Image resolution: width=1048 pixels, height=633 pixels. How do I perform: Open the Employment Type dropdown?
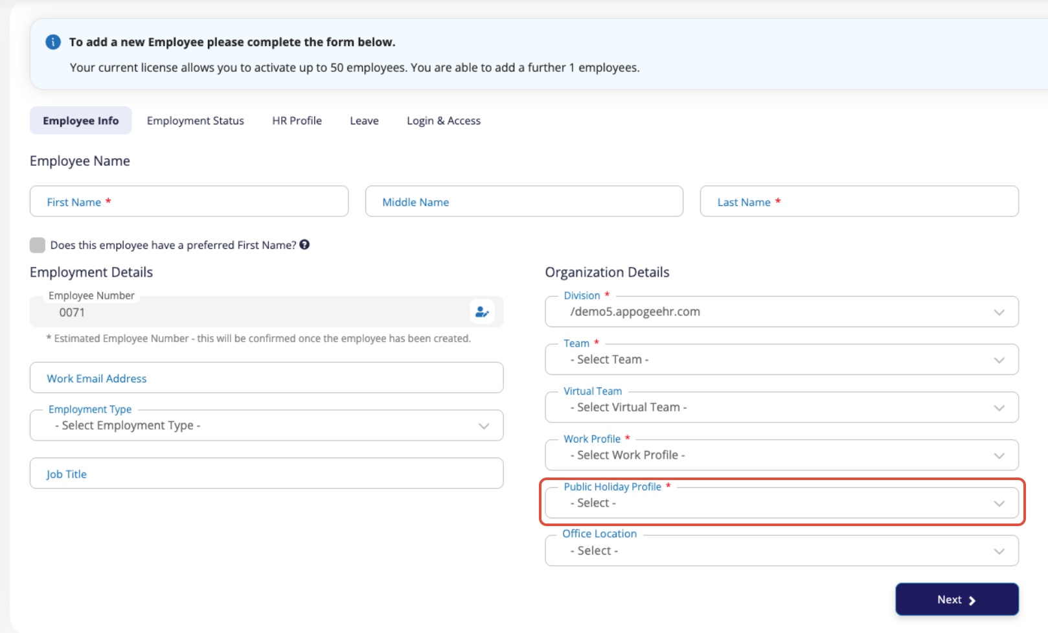point(266,426)
